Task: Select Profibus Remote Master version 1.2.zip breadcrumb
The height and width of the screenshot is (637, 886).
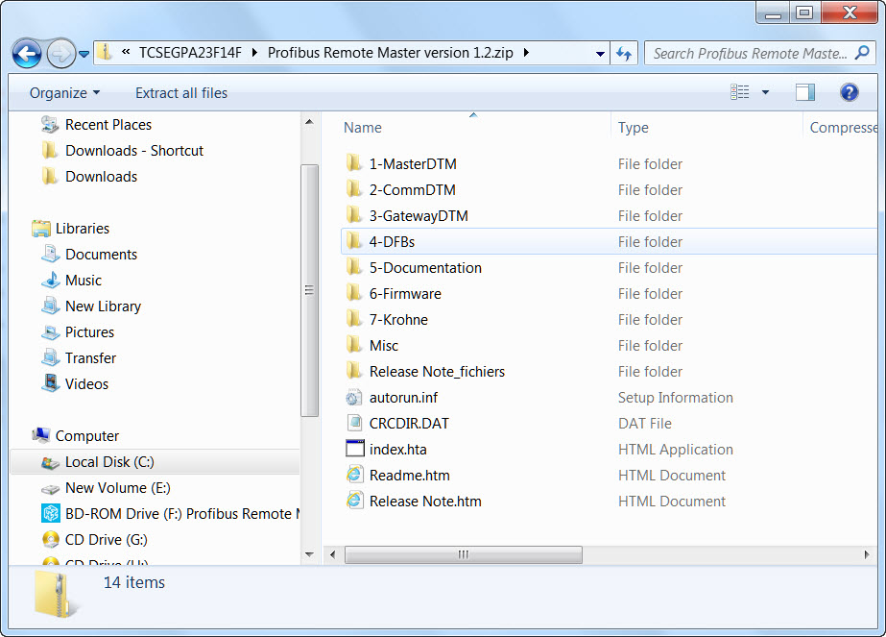Action: (391, 53)
